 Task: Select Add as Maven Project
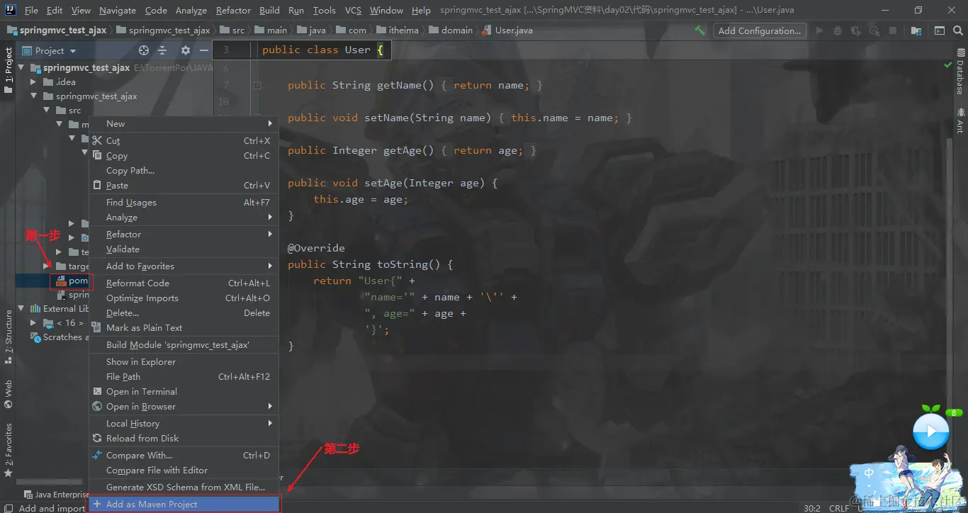184,504
